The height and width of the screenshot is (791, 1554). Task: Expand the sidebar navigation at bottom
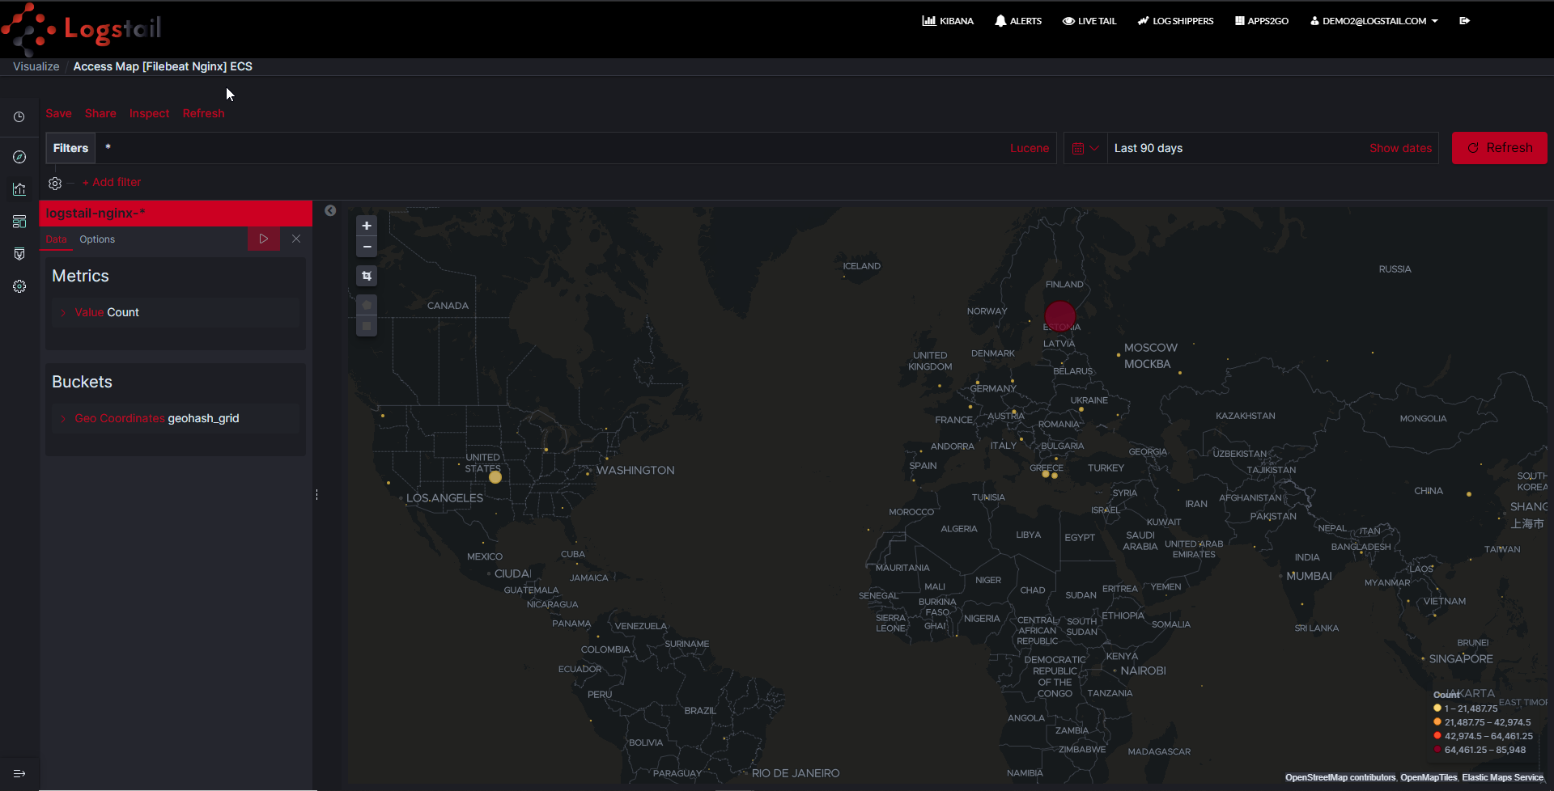19,773
